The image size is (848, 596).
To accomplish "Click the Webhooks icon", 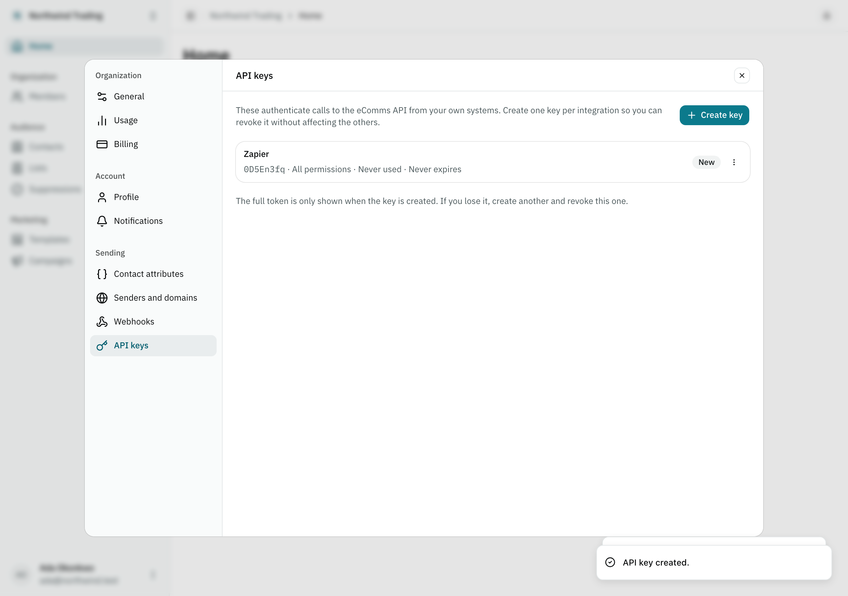I will pos(102,322).
